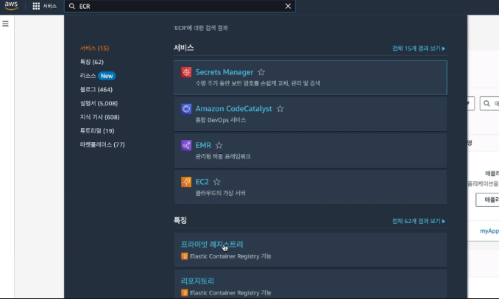Click the 통합 DevOps 서비스 description
The height and width of the screenshot is (299, 499).
pyautogui.click(x=221, y=120)
